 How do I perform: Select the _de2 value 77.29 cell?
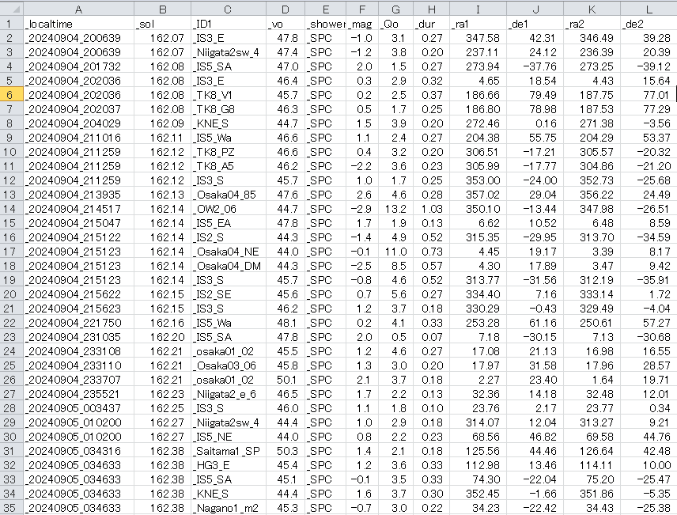click(x=647, y=108)
